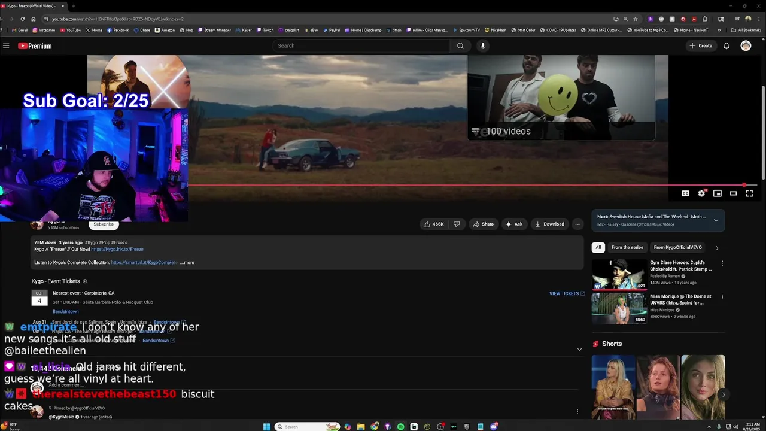Click View Tickets link
766x431 pixels.
pos(567,293)
